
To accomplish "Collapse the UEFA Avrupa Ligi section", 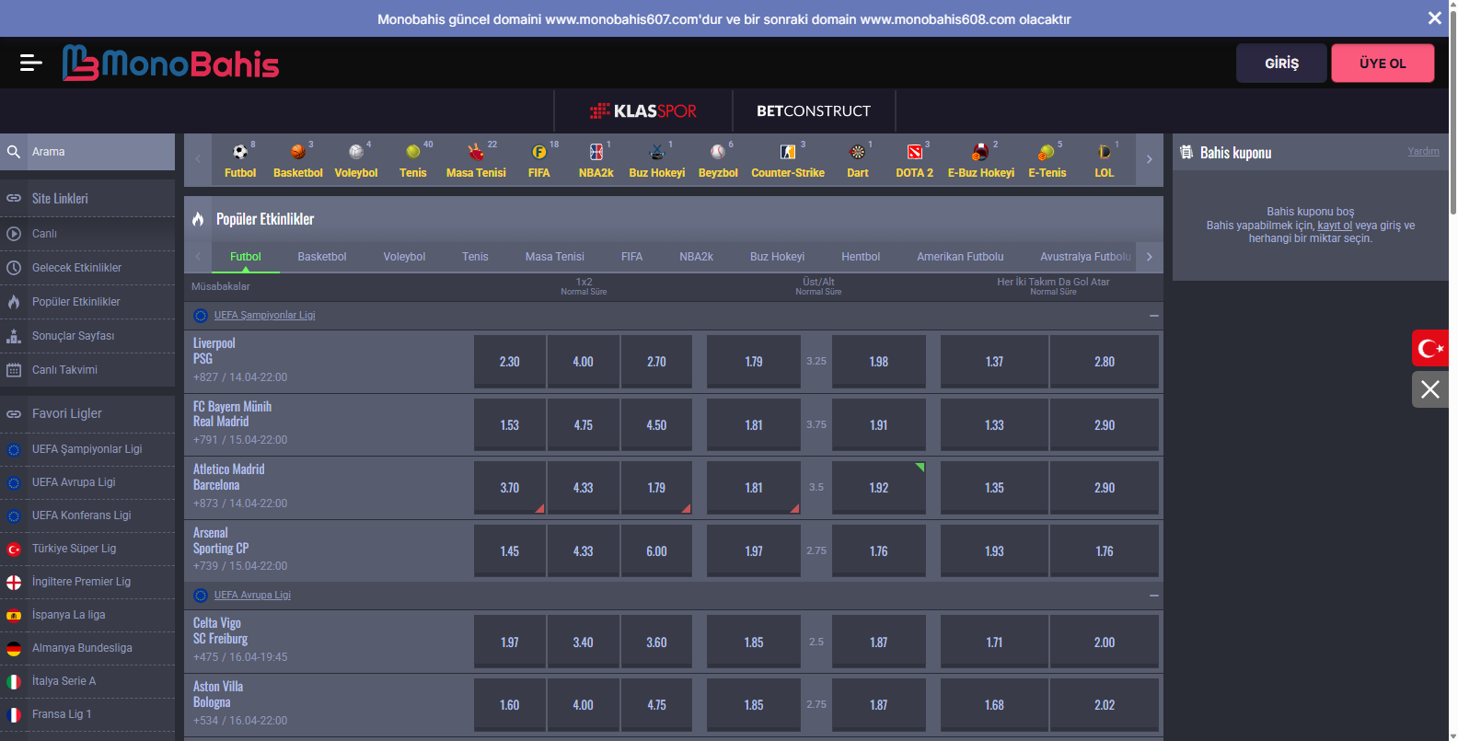I will click(x=1153, y=596).
